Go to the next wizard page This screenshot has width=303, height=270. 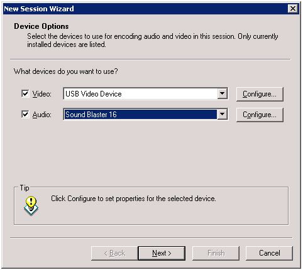pos(162,253)
